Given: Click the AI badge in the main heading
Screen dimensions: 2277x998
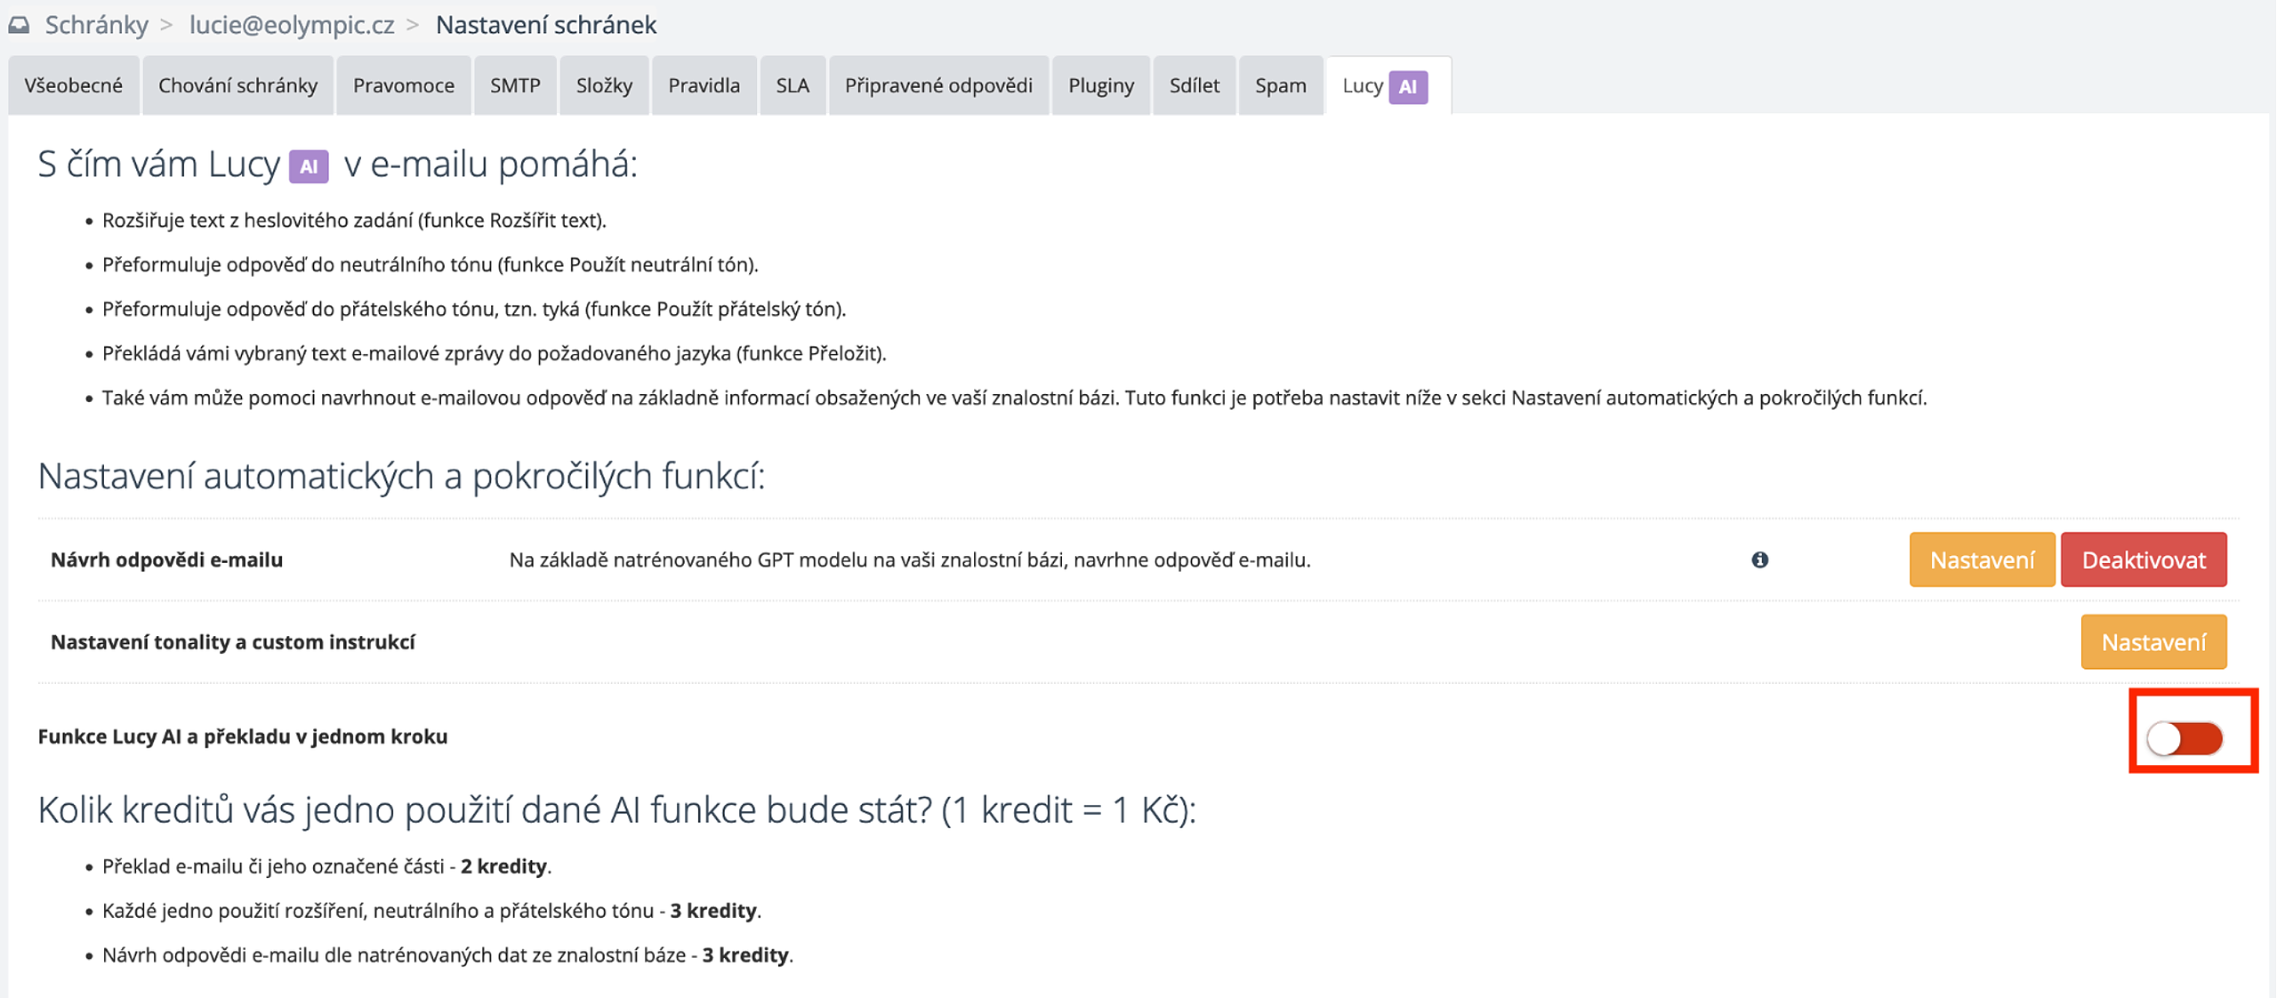Looking at the screenshot, I should point(309,165).
